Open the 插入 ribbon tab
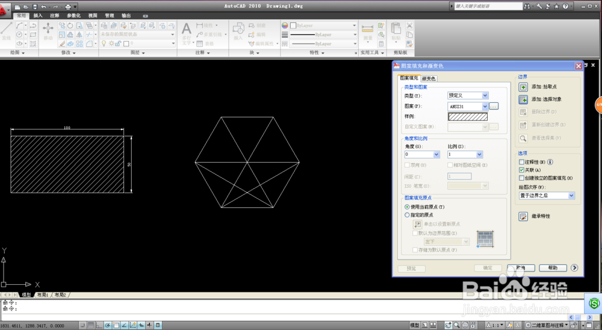 click(x=37, y=16)
